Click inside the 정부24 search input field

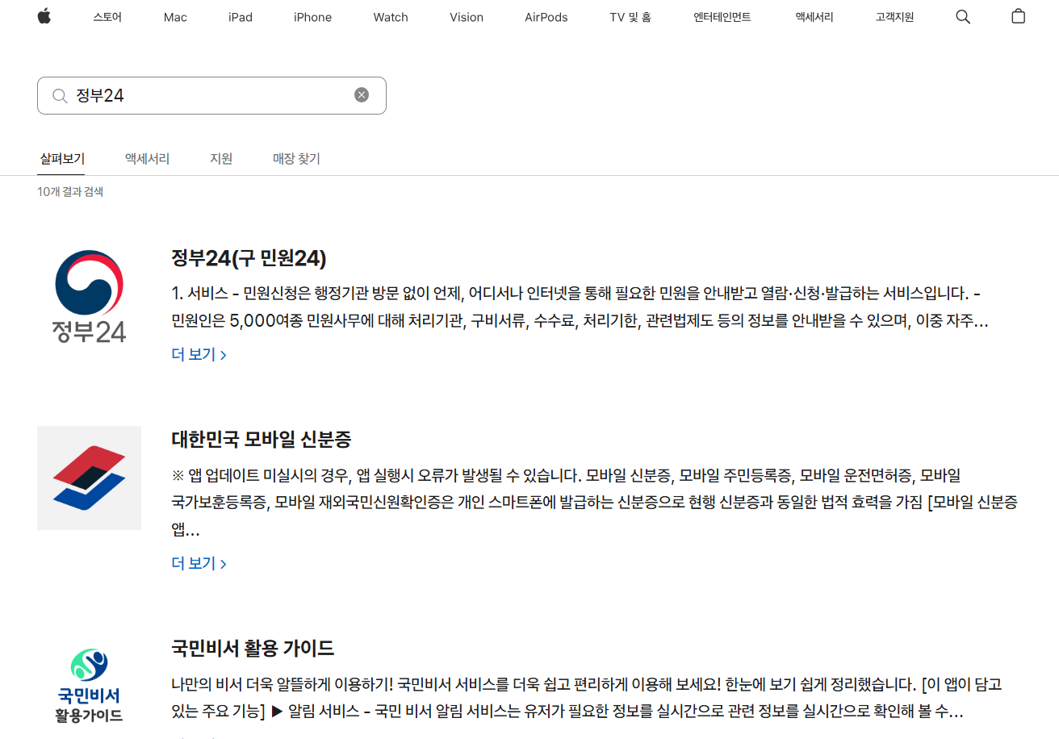click(x=210, y=94)
